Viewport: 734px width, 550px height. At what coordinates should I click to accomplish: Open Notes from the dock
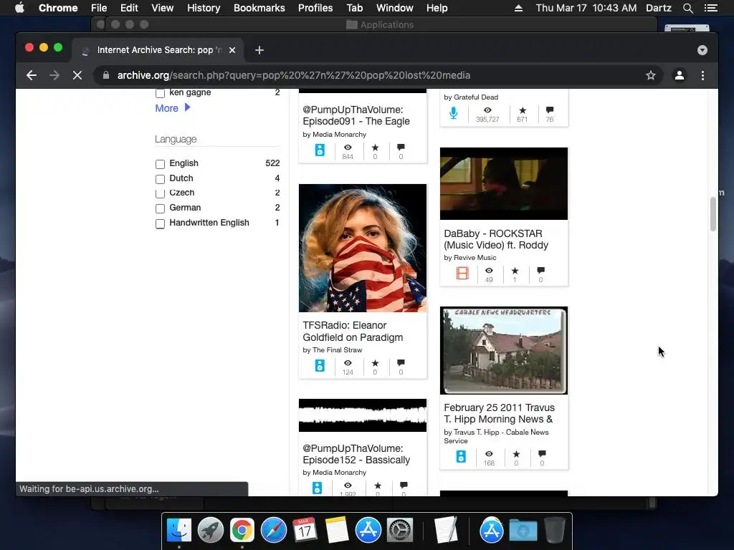(337, 531)
